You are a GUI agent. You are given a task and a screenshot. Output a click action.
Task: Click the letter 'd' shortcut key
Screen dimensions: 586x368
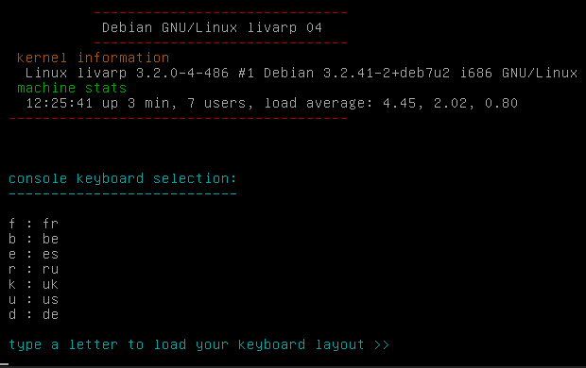[12, 314]
